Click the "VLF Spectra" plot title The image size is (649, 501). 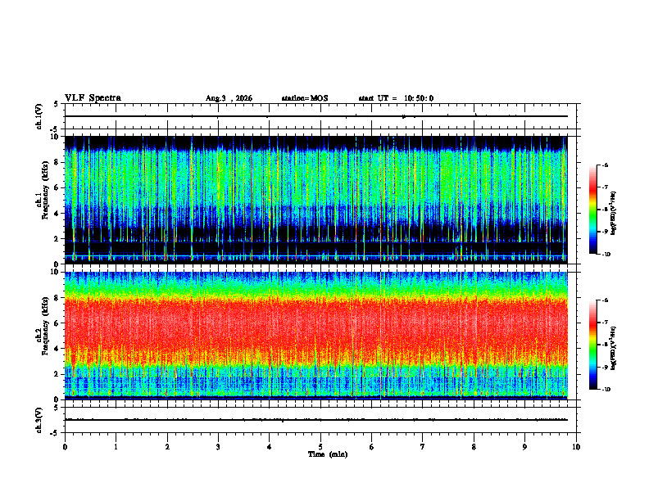(93, 98)
